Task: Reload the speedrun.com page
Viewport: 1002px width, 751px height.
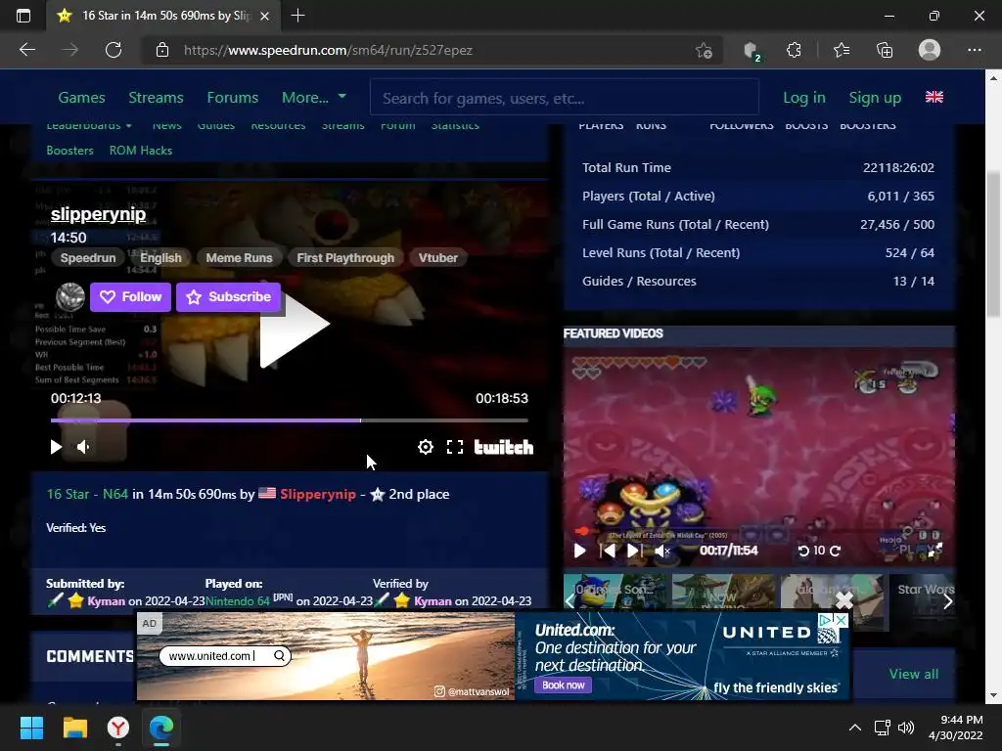Action: tap(114, 50)
